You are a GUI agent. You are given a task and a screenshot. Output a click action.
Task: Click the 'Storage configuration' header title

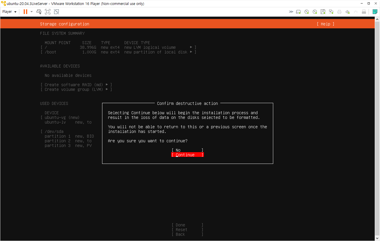65,24
